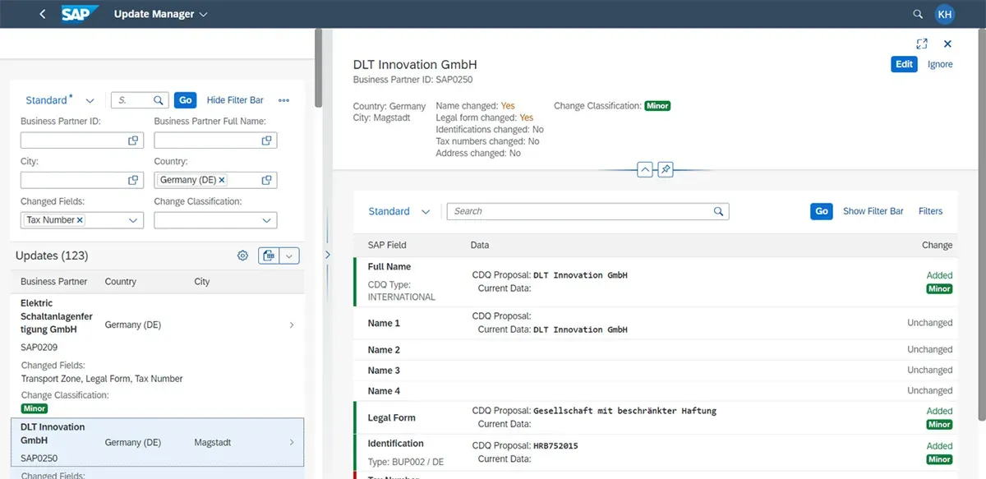This screenshot has width=986, height=479.
Task: Click the Data column header
Action: 480,245
